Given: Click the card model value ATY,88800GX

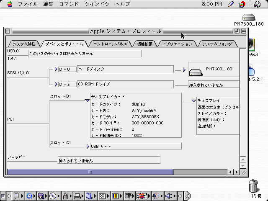Looking at the screenshot, I should tap(145, 117).
